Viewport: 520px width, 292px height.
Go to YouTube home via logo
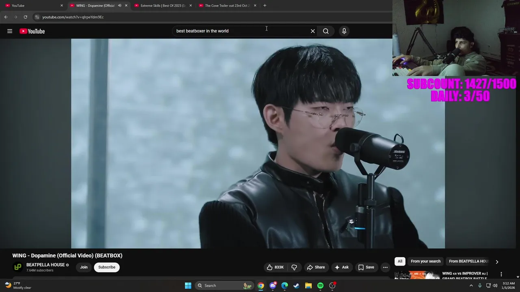coord(32,31)
